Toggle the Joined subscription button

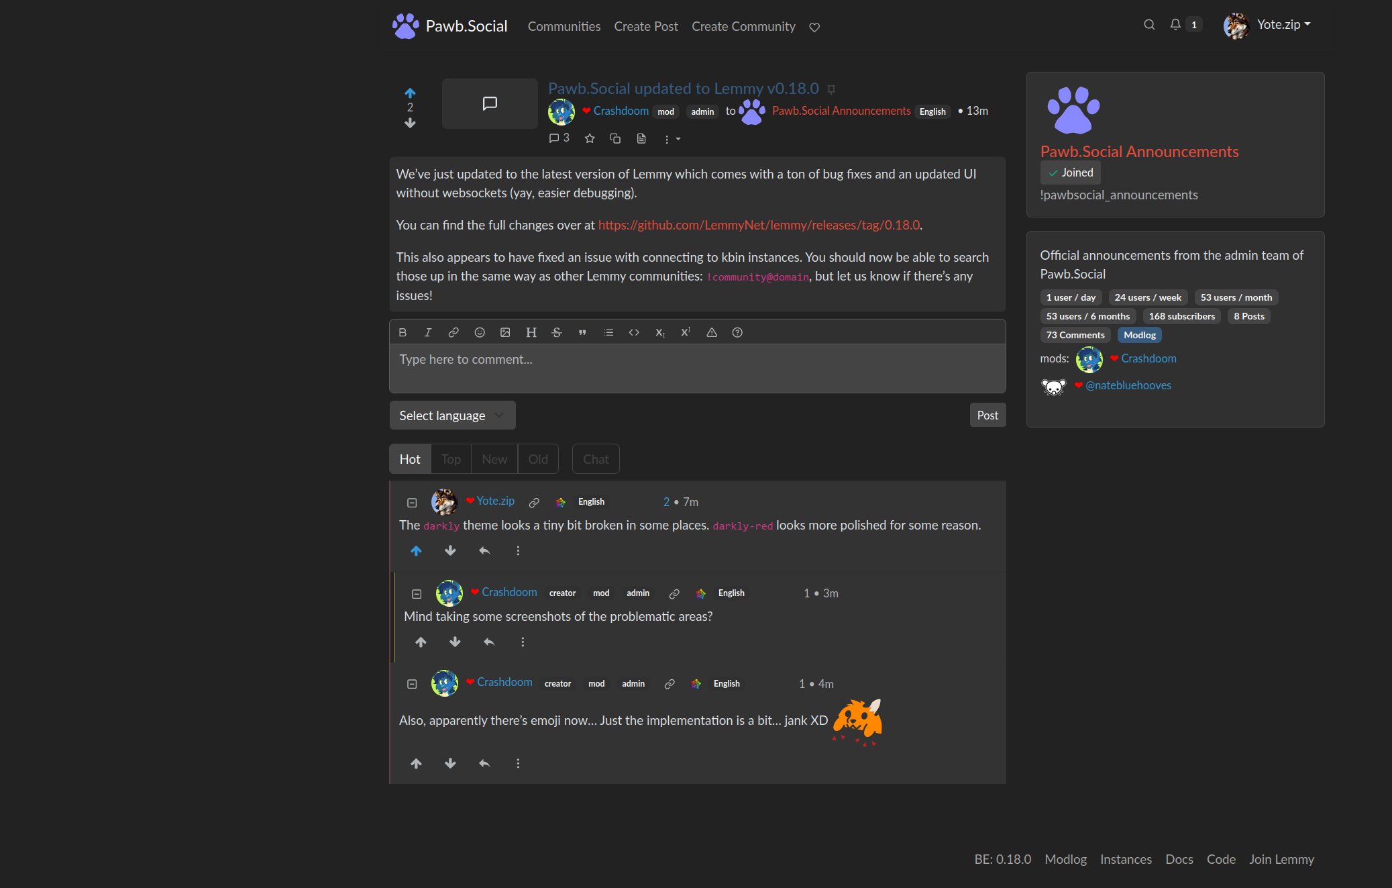click(1071, 172)
